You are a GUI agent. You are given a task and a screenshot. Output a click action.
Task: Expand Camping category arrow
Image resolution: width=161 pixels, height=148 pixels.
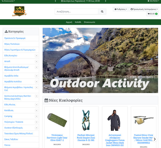point(36,116)
